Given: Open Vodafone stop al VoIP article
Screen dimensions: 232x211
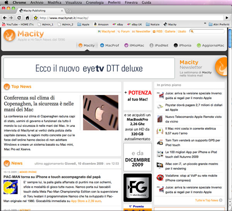Looking at the screenshot, I should [x=191, y=178].
